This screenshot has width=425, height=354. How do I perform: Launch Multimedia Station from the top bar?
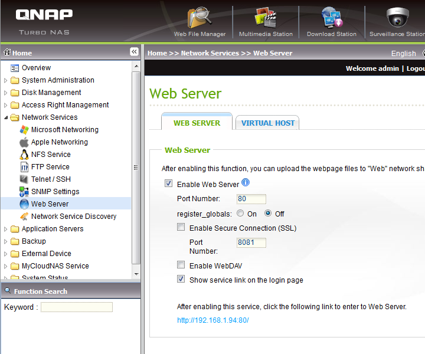pos(266,19)
